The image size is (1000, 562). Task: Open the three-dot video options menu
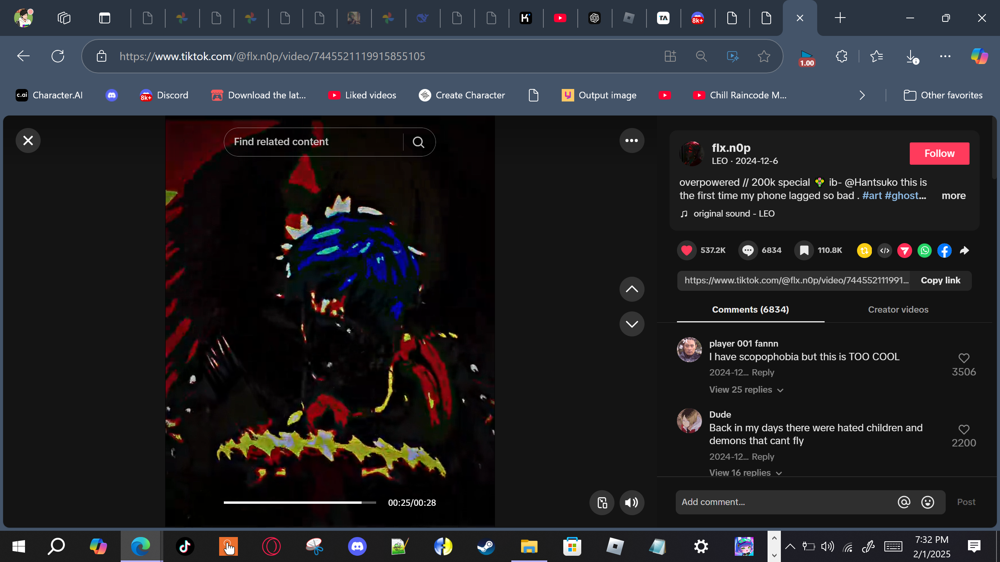pos(632,140)
